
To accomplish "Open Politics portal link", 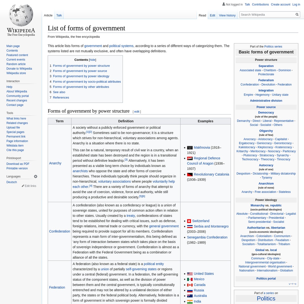I will click(266, 279).
